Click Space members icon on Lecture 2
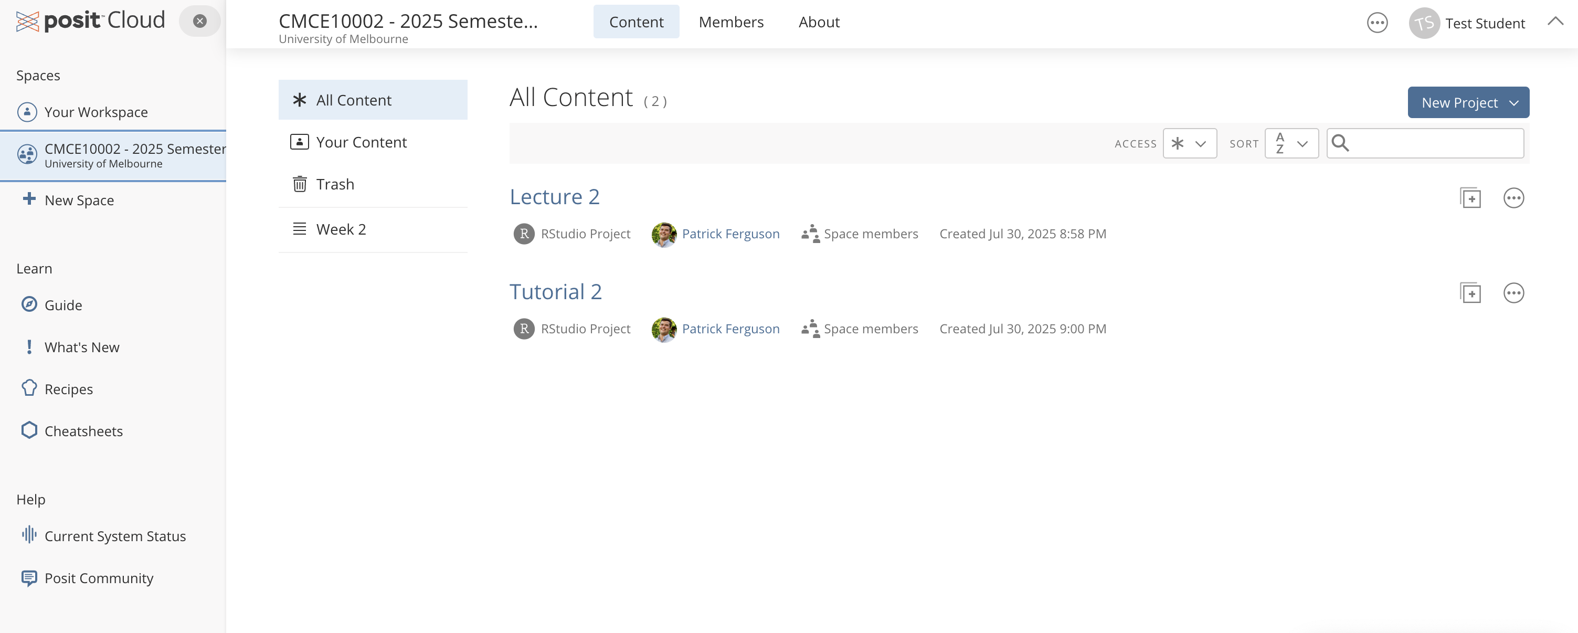Image resolution: width=1578 pixels, height=633 pixels. (x=810, y=234)
